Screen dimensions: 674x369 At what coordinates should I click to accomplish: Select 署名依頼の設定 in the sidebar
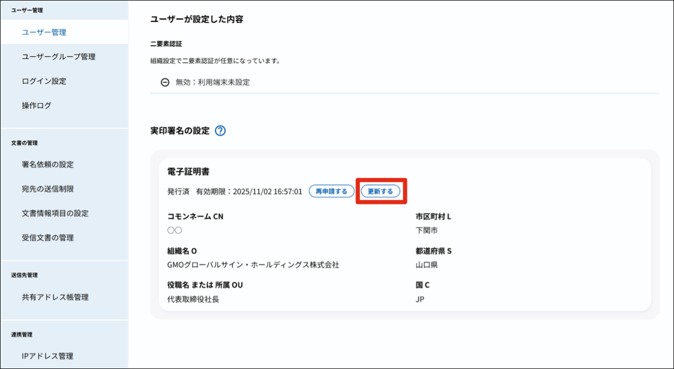tap(48, 165)
